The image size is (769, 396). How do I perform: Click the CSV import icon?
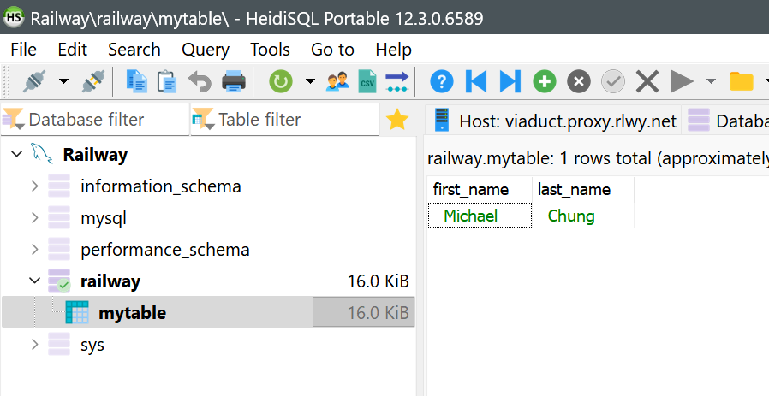[x=367, y=81]
